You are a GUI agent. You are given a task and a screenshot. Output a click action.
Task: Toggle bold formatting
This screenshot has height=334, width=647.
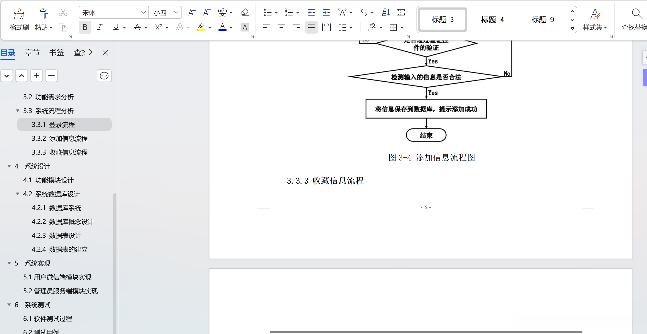(x=85, y=27)
